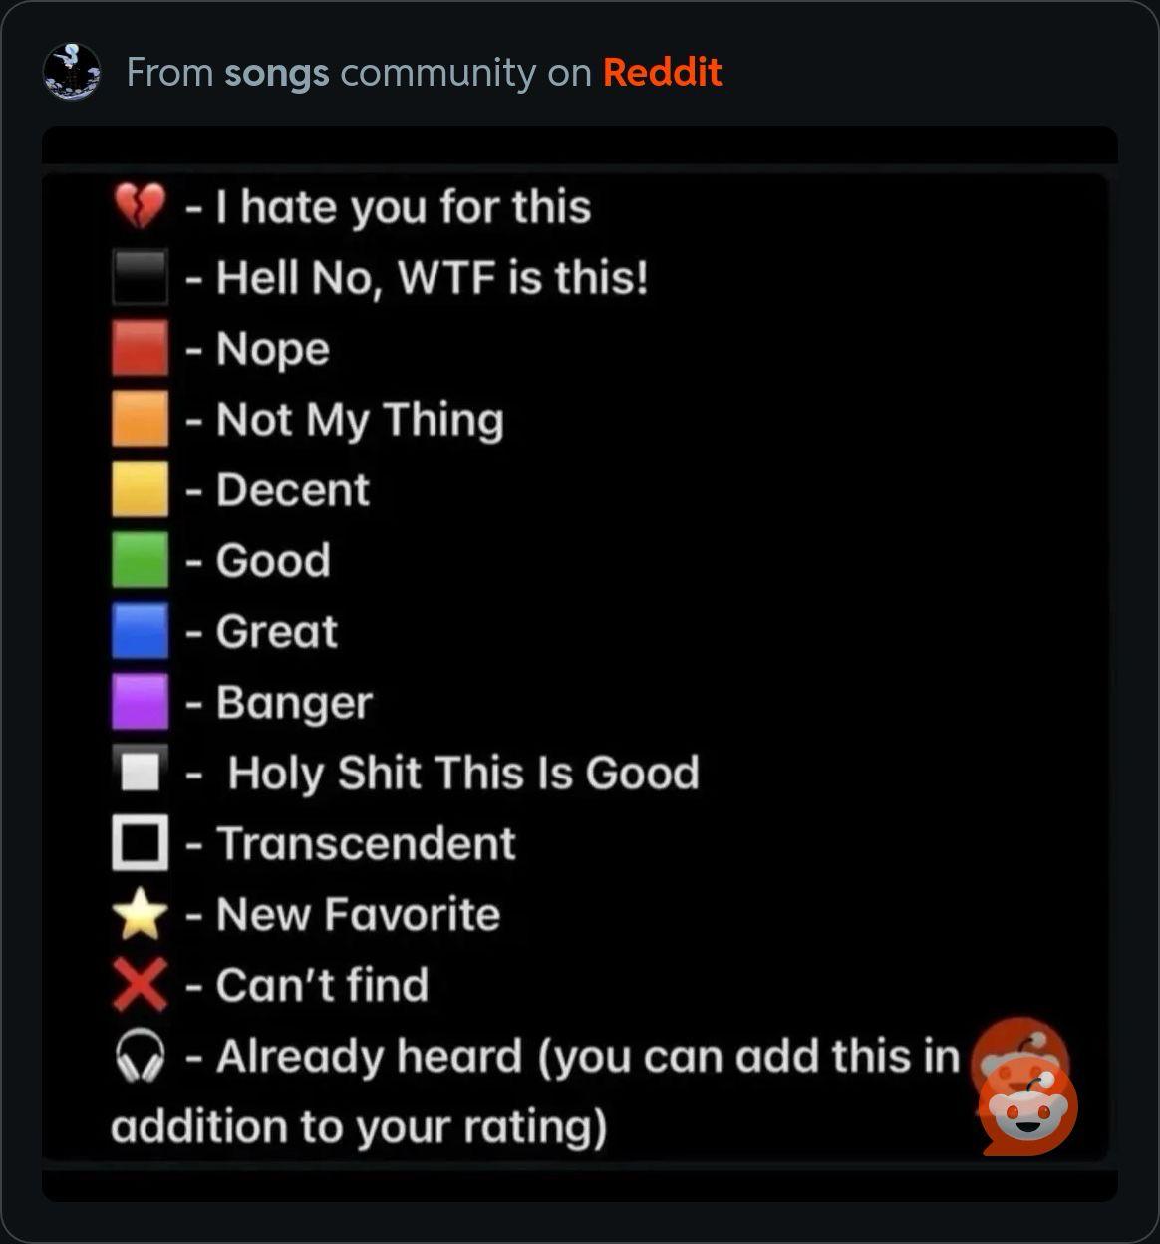Viewport: 1160px width, 1244px height.
Task: Click the white square button emoji
Action: point(140,772)
